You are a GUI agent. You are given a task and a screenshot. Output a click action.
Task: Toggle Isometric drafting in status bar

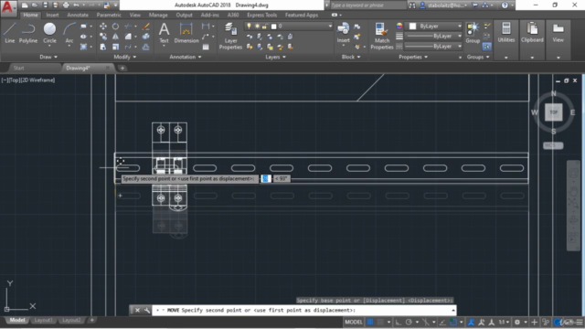[426, 322]
